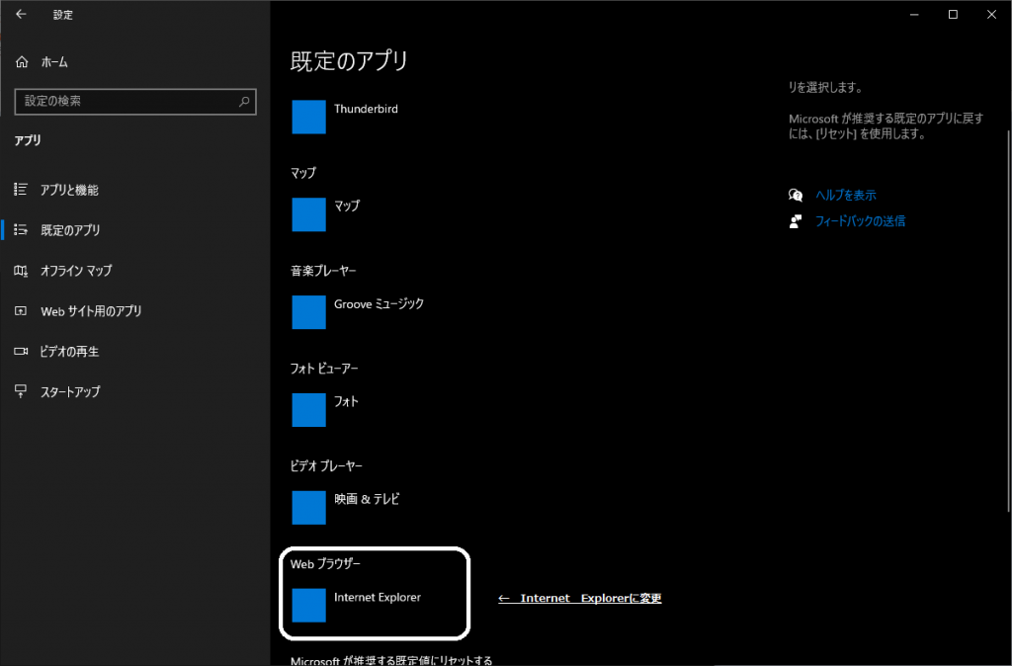Click the フォト ビューアー section label

click(324, 369)
